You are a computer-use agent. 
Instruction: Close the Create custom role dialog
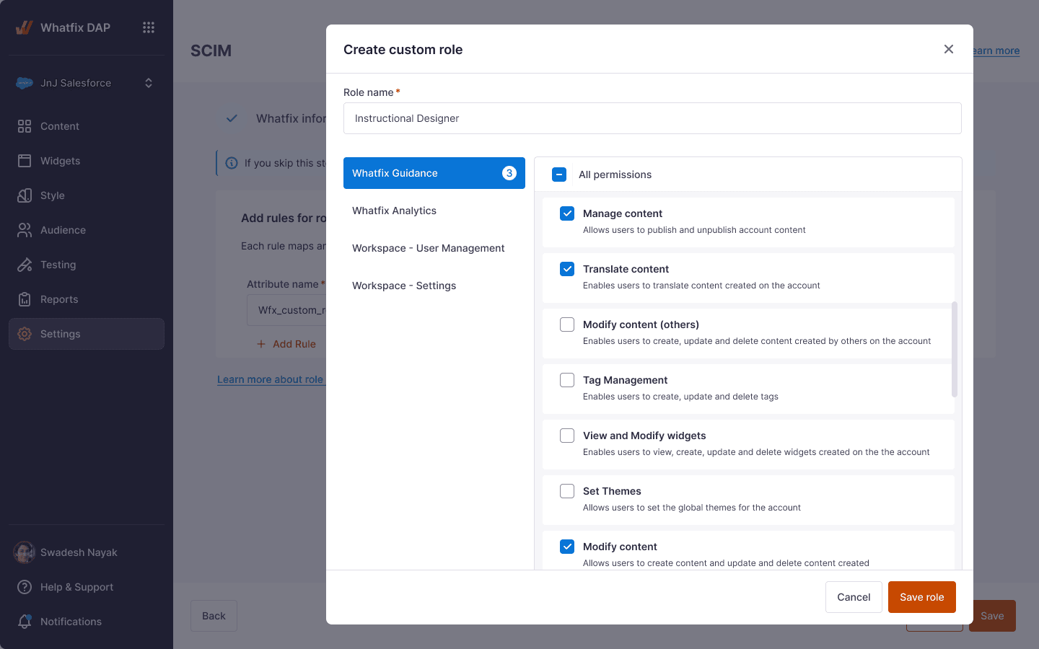(x=949, y=49)
